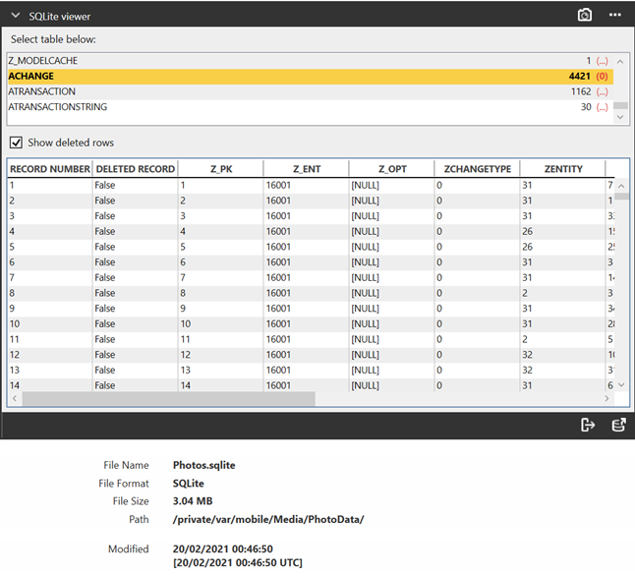Click the RECORD NUMBER column header
The width and height of the screenshot is (635, 576).
[x=49, y=169]
